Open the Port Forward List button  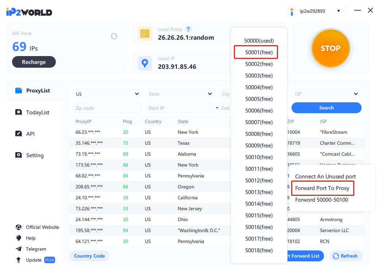pos(305,256)
